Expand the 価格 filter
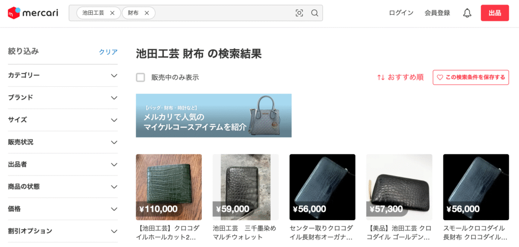This screenshot has height=247, width=519. 62,209
